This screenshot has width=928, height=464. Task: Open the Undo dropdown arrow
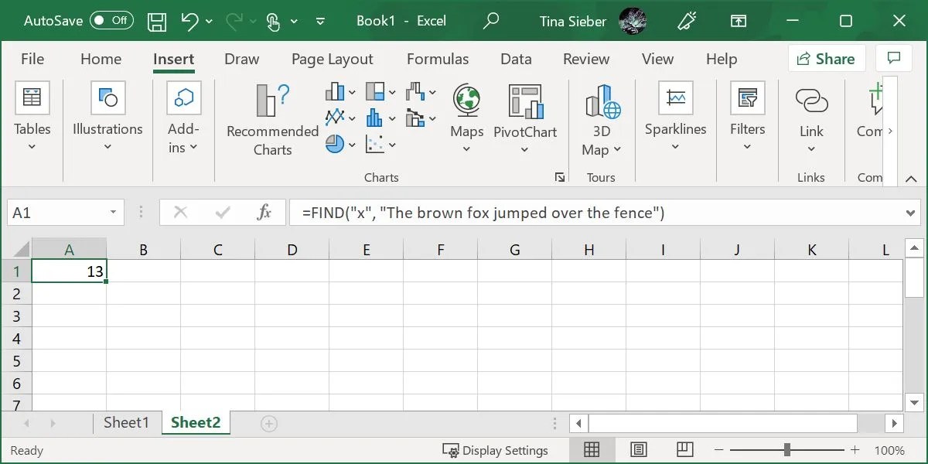tap(209, 21)
